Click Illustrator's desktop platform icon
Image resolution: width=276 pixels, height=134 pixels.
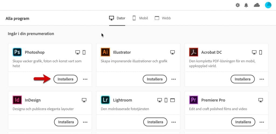172,52
